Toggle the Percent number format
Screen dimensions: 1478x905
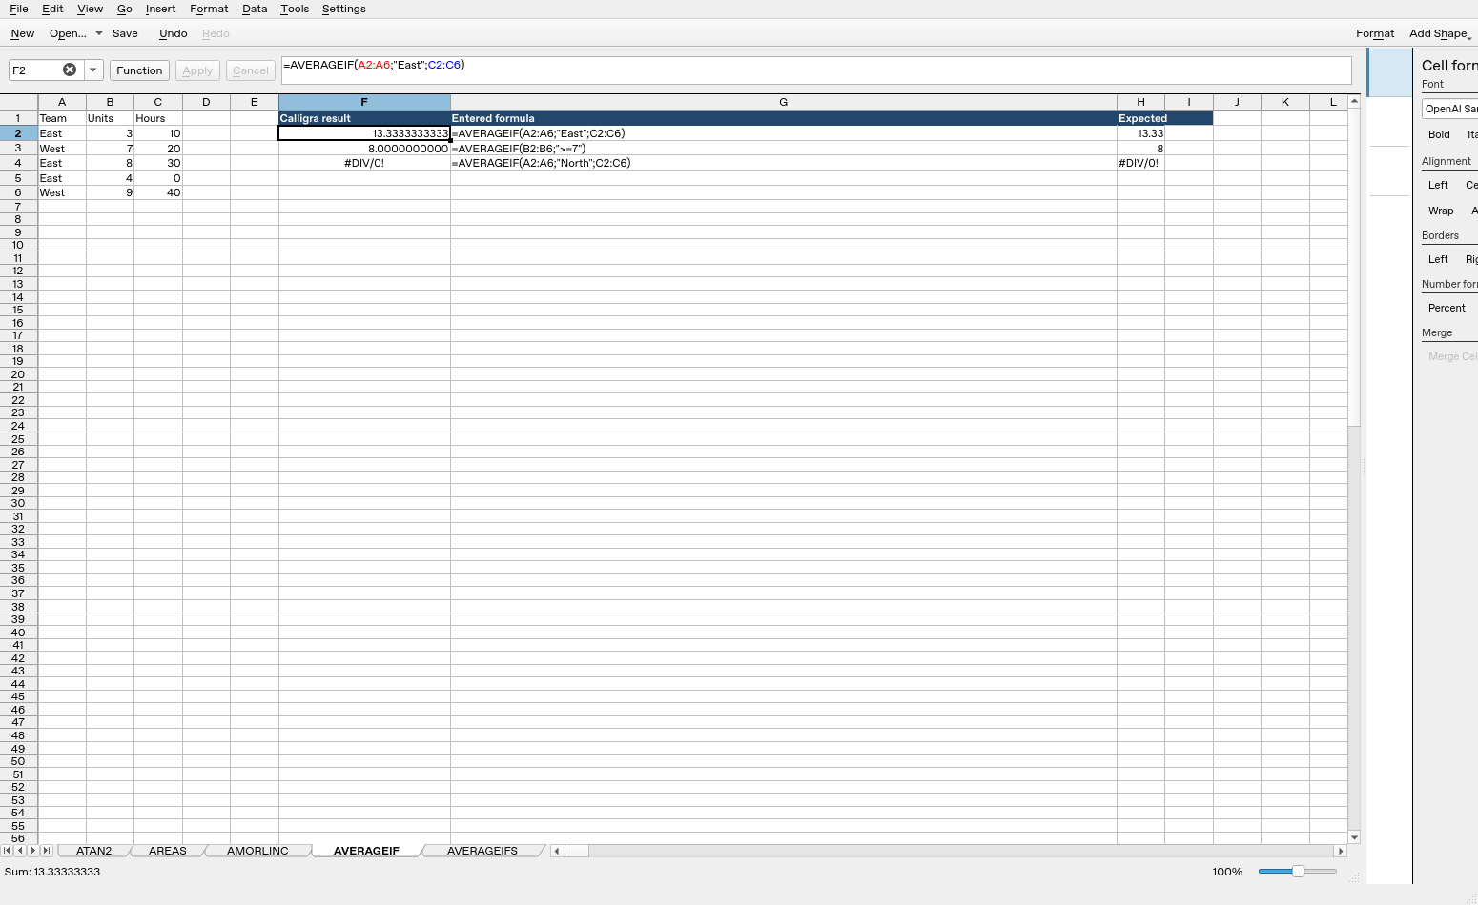pyautogui.click(x=1447, y=308)
